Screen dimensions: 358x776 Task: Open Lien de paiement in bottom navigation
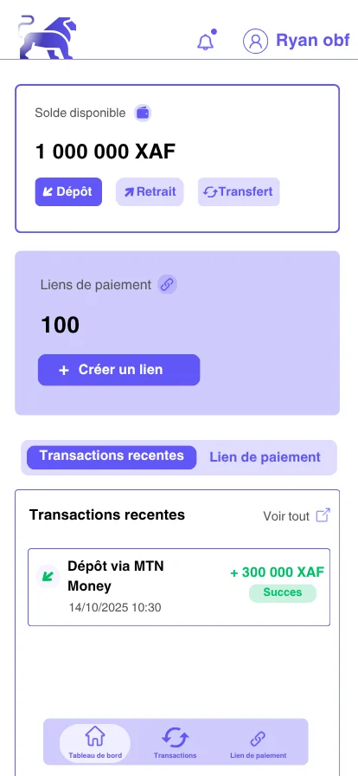(x=258, y=742)
